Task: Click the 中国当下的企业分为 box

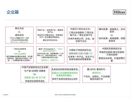Action: click(x=81, y=35)
